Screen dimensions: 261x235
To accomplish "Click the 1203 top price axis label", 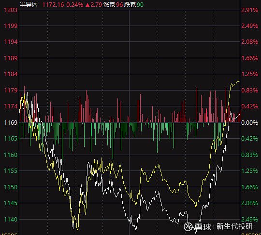I will click(11, 10).
